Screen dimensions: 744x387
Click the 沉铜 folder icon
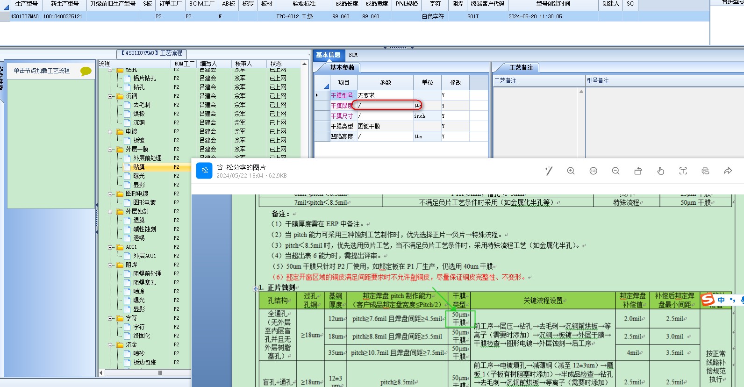[x=120, y=96]
